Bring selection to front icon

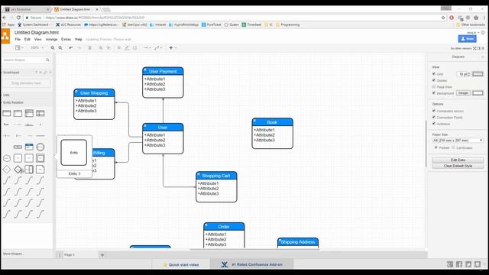[x=100, y=47]
